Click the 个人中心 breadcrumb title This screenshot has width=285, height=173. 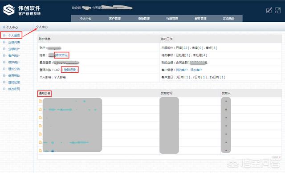41,27
